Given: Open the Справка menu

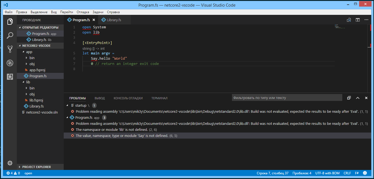Looking at the screenshot, I should tap(113, 12).
